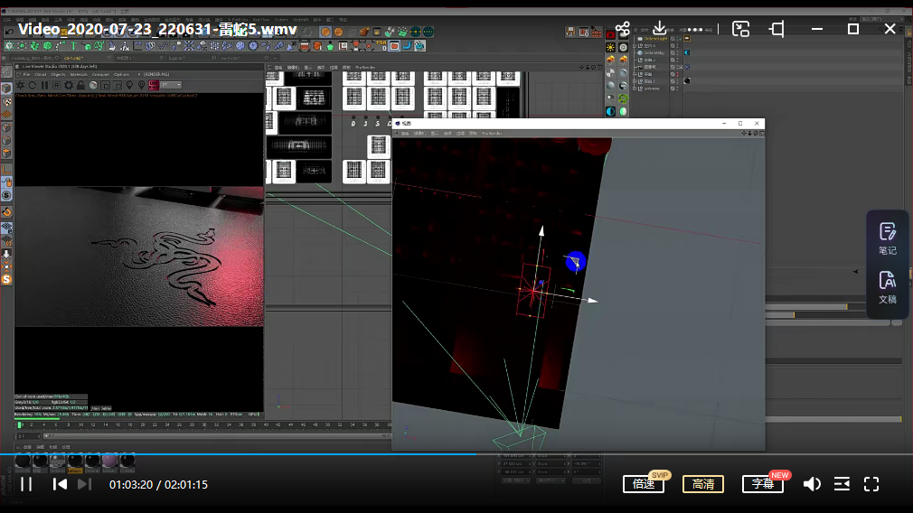Select the cube primitive in left tool palette
Viewport: 913px width, 513px height.
[6, 89]
